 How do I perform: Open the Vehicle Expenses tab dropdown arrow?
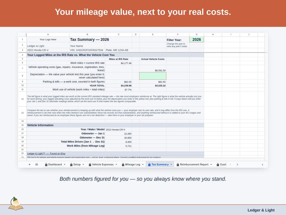pyautogui.click(x=116, y=164)
